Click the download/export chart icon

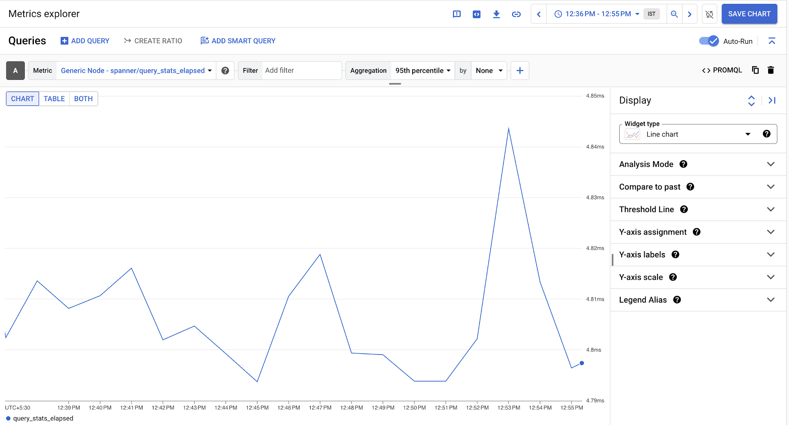[x=497, y=14]
